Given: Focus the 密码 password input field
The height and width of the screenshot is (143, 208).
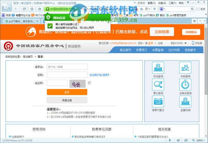Looking at the screenshot, I should coord(67,75).
